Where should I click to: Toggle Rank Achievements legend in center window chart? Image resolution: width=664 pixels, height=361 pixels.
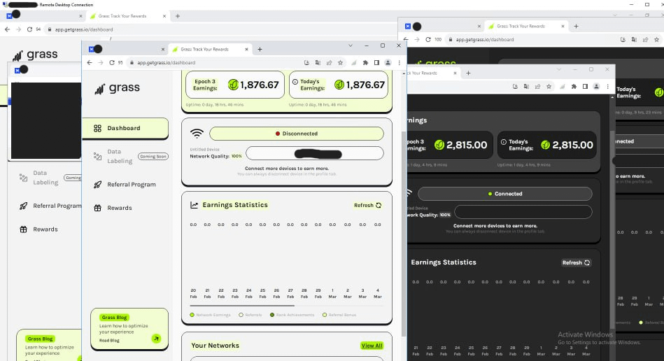tap(292, 315)
